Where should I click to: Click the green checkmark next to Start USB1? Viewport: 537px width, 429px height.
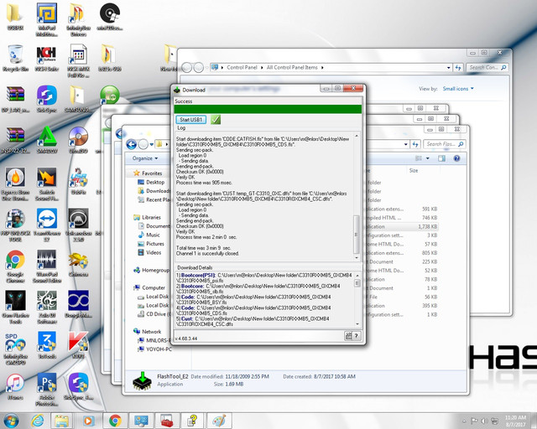pyautogui.click(x=216, y=119)
